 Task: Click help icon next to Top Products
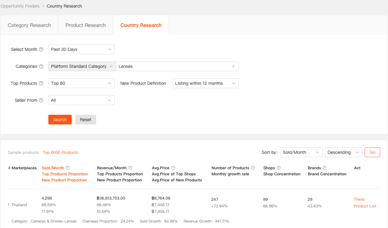(41, 83)
